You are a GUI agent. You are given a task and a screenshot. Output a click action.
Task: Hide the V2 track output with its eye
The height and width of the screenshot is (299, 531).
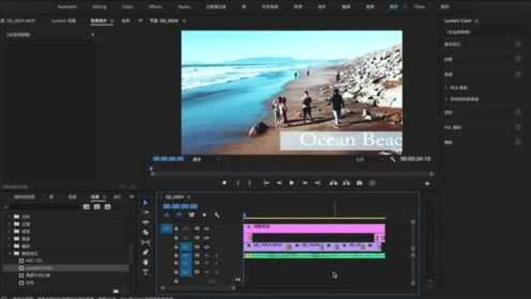207,238
